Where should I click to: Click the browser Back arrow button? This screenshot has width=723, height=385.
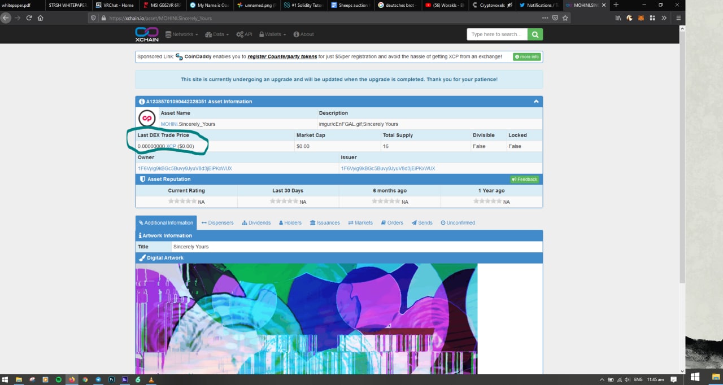point(6,17)
